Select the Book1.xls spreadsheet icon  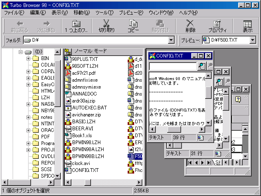click(x=68, y=136)
